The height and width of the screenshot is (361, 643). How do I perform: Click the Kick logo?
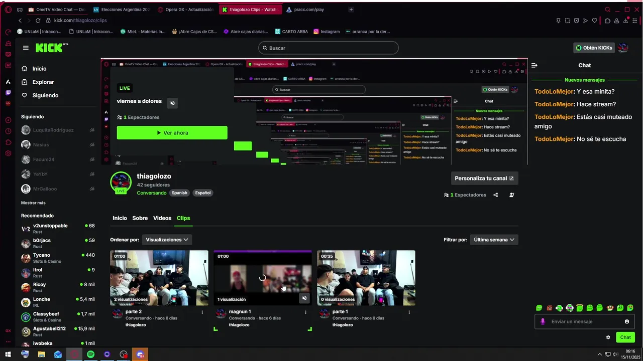(51, 48)
